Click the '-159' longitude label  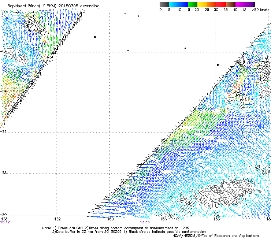(x=109, y=219)
